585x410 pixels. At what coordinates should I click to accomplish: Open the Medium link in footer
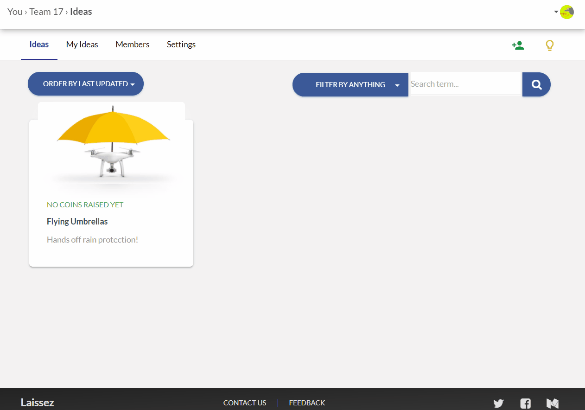coord(553,404)
